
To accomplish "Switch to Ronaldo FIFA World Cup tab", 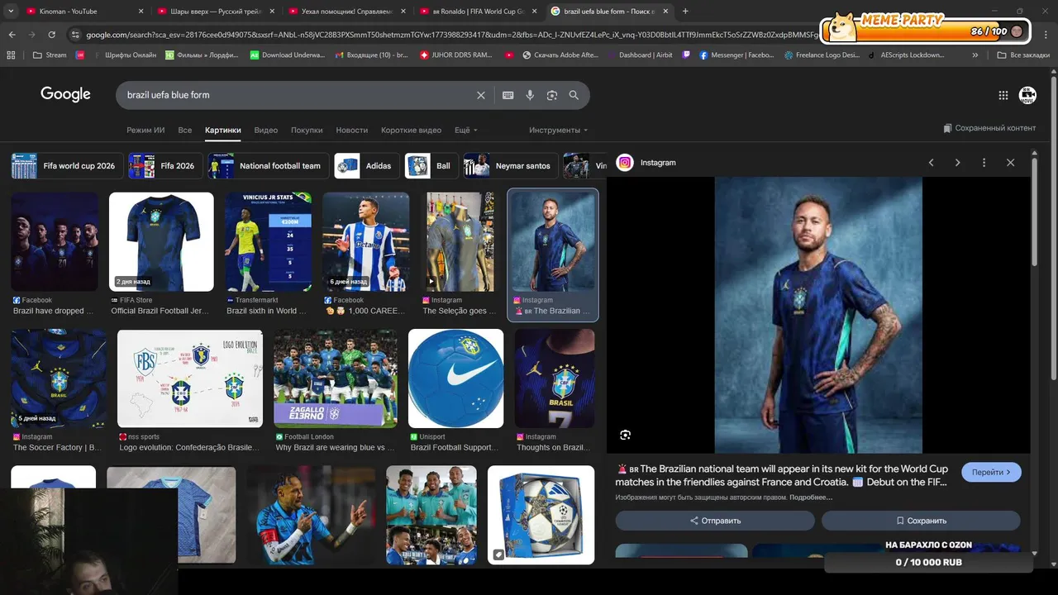I will pos(477,11).
